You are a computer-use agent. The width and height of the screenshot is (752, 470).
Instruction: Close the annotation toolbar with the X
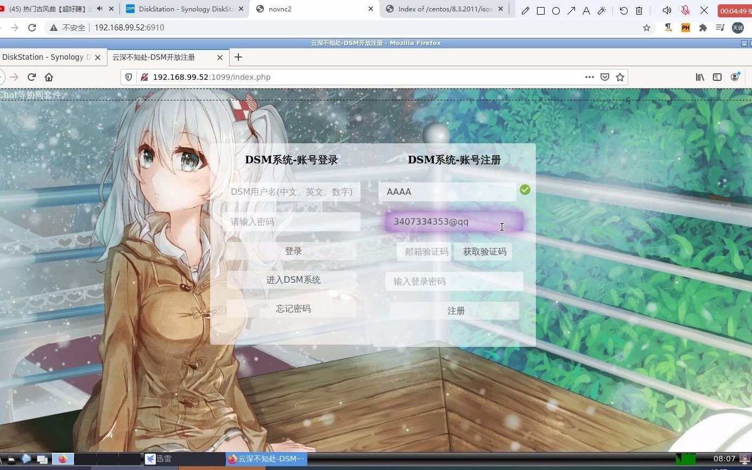[x=704, y=10]
